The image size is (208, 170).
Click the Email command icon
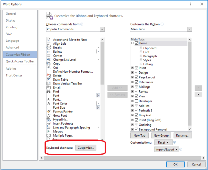click(49, 87)
